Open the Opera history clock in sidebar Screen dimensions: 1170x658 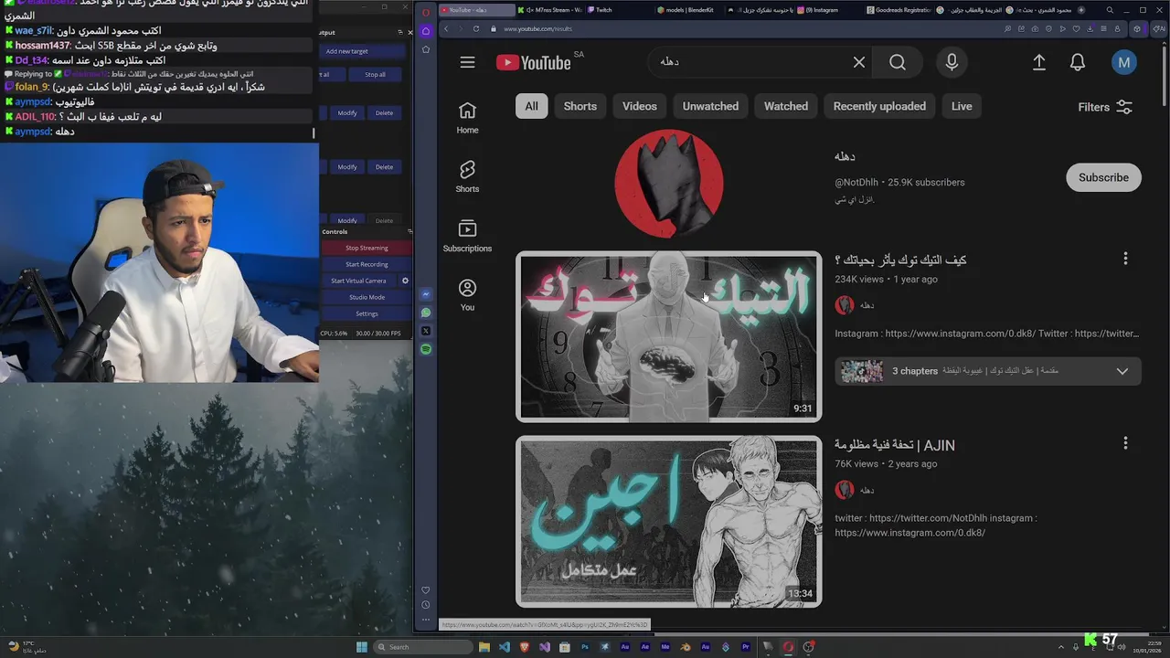pyautogui.click(x=426, y=605)
